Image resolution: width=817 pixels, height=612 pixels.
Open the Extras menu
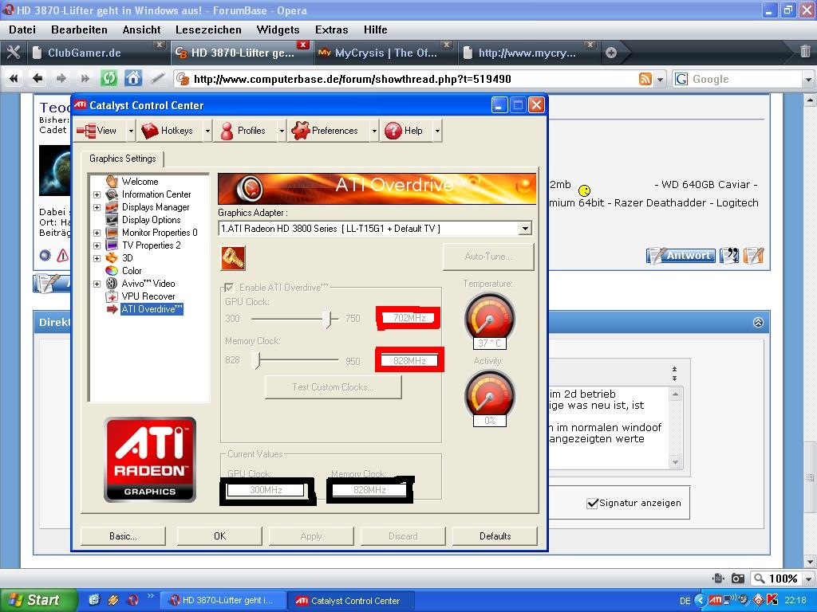click(331, 29)
